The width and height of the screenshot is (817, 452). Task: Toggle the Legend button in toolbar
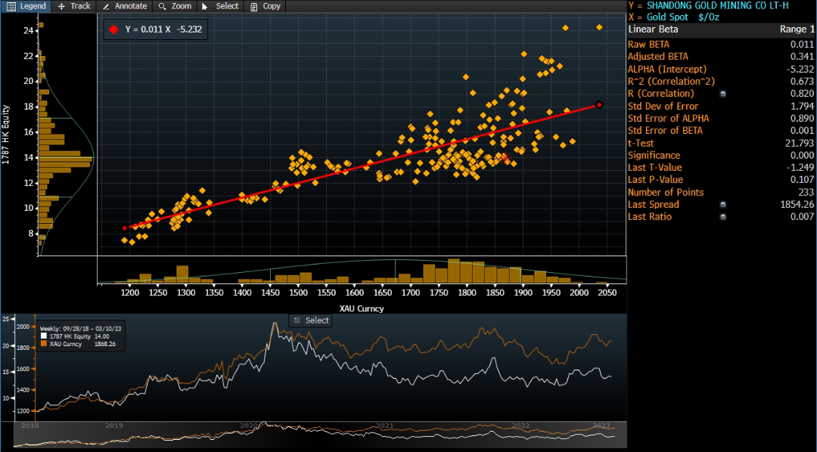tap(26, 6)
